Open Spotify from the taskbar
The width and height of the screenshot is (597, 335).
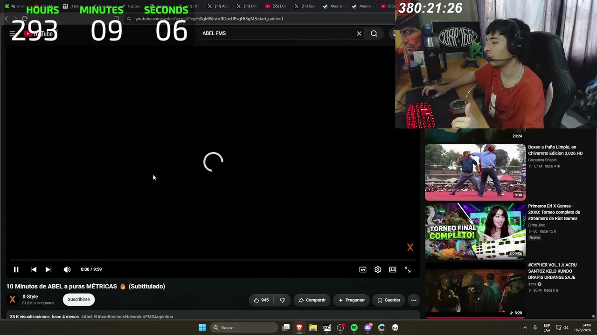[x=354, y=328]
